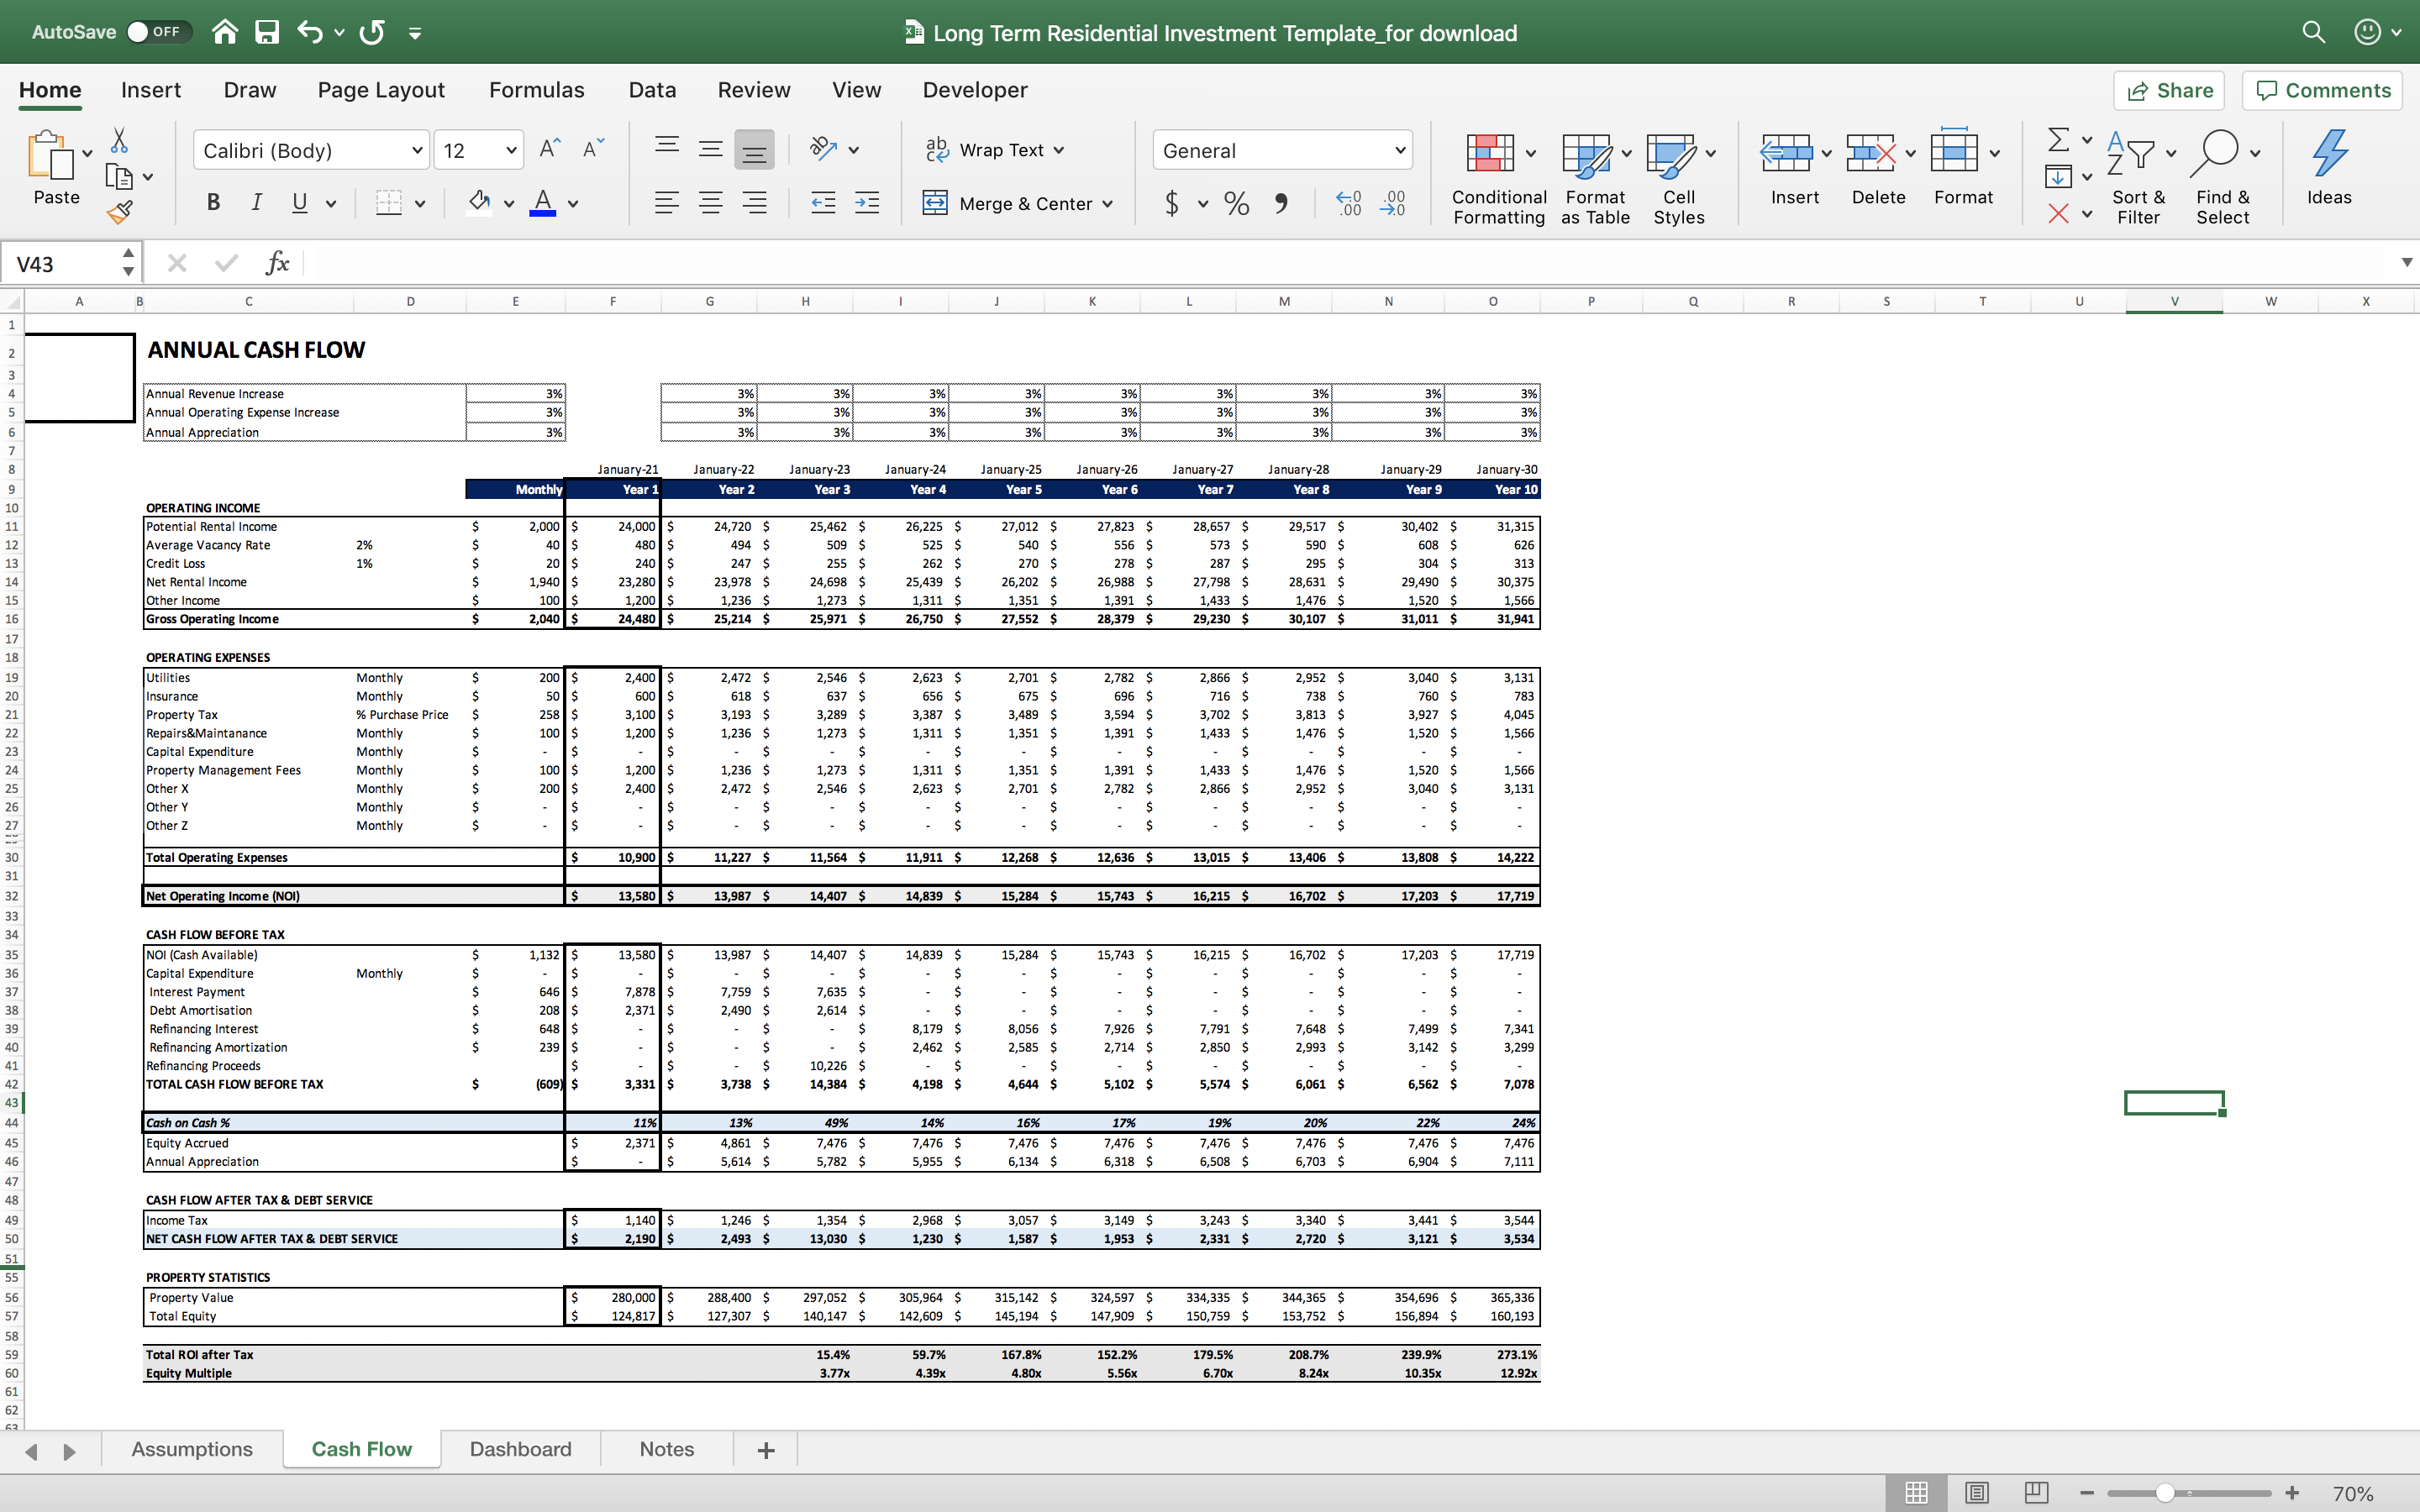Open the Page Layout ribbon tab
The height and width of the screenshot is (1512, 2420).
[x=381, y=90]
